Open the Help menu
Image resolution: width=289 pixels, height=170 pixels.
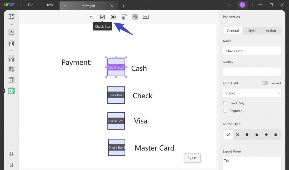click(49, 5)
